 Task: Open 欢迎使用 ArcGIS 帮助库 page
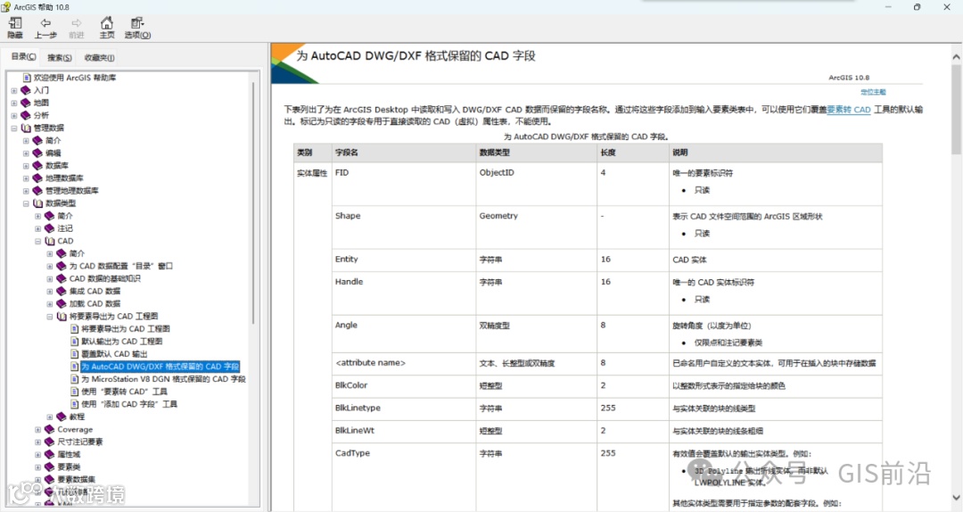coord(75,78)
